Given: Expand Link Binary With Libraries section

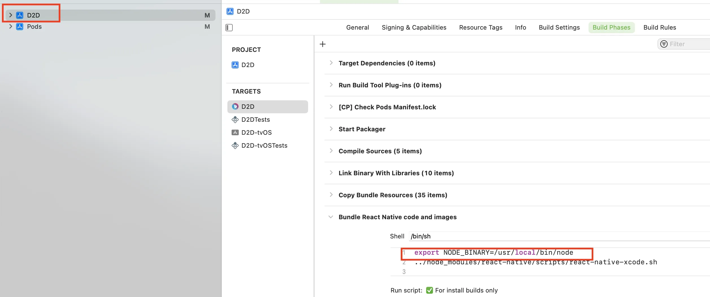Looking at the screenshot, I should [331, 173].
